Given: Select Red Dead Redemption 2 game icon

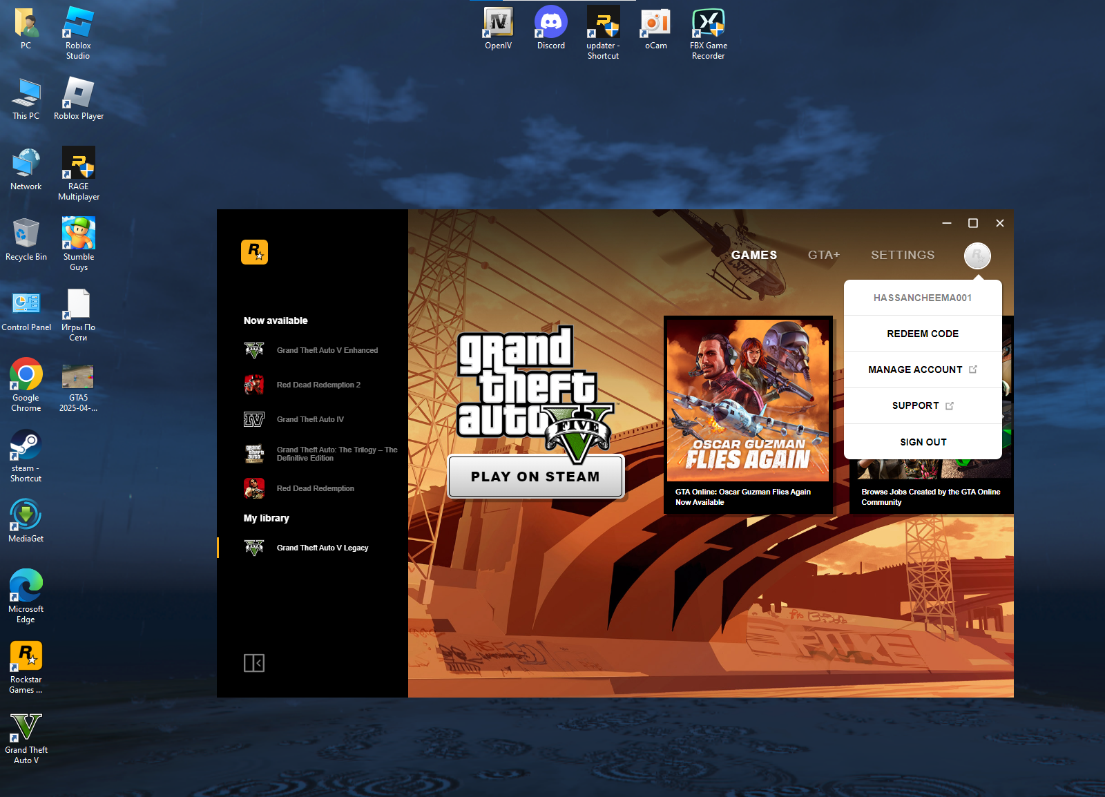Looking at the screenshot, I should click(254, 385).
